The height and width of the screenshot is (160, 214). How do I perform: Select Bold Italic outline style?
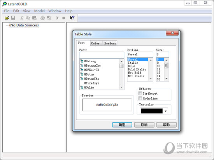click(137, 69)
